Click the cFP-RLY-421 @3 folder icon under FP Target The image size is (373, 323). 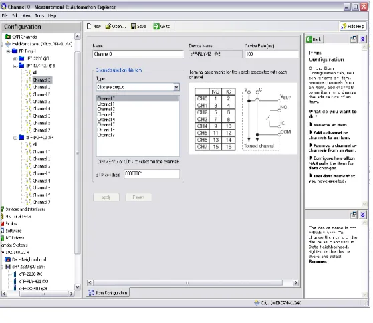21,66
